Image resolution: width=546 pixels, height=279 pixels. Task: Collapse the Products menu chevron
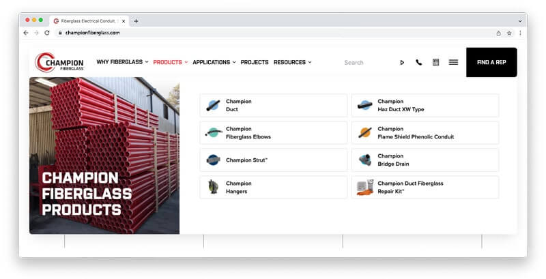point(186,62)
